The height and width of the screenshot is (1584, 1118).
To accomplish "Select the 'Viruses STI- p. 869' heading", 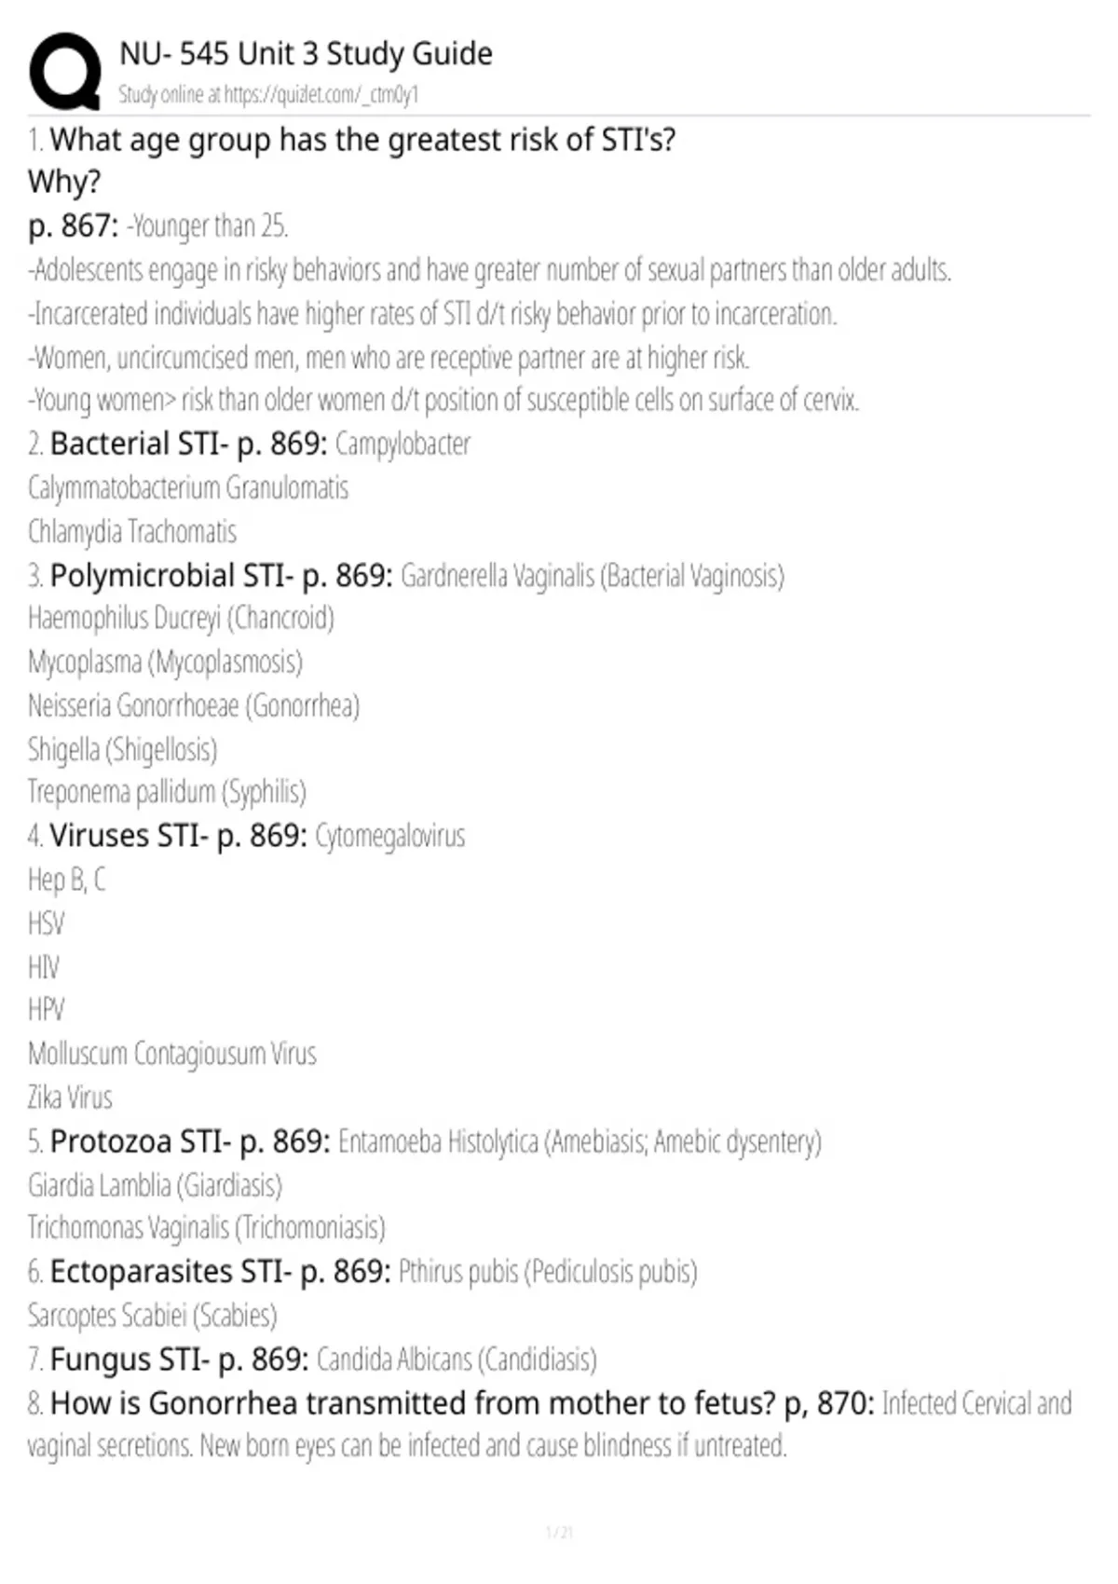I will coord(178,836).
